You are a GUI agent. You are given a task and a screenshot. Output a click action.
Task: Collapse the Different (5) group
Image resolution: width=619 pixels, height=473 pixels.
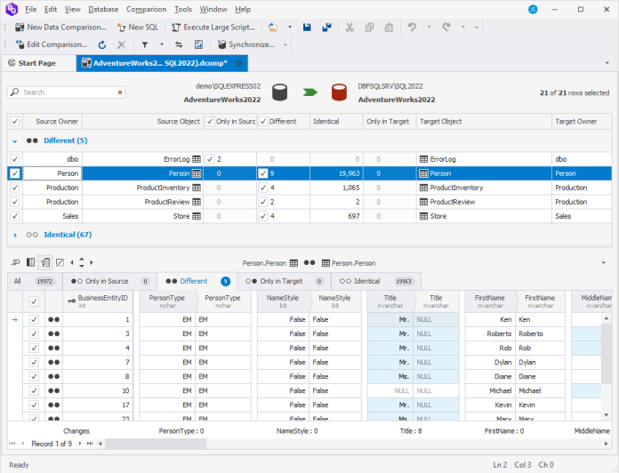[14, 140]
